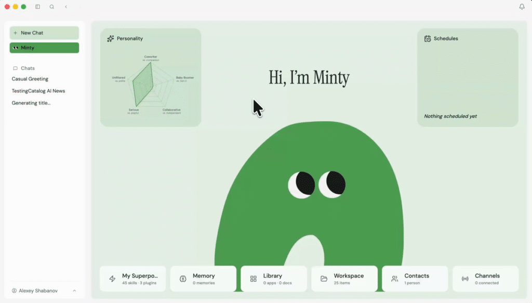Open the Casual Greeting chat
The height and width of the screenshot is (303, 532).
tap(30, 79)
